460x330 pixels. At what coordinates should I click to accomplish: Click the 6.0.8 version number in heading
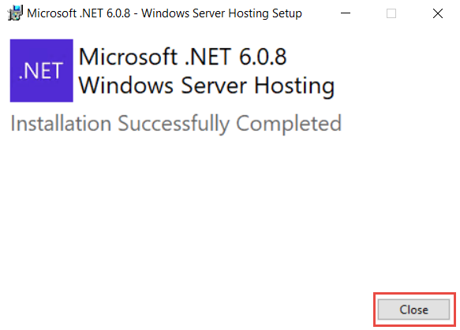coord(263,57)
